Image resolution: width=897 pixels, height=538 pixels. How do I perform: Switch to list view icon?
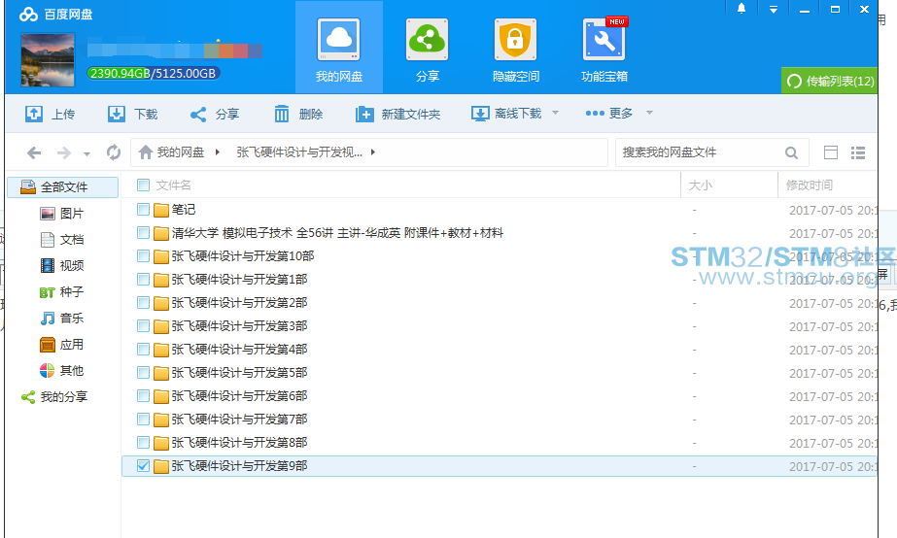pyautogui.click(x=857, y=152)
